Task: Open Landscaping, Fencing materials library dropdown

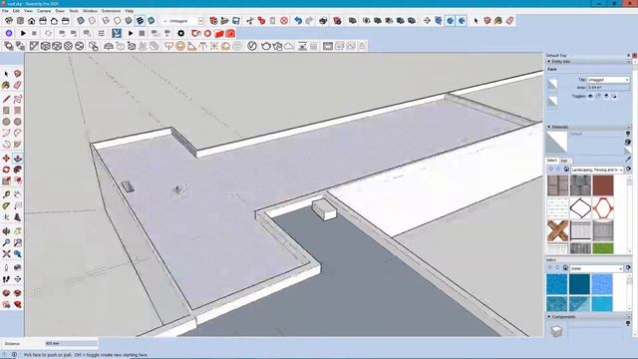Action: click(x=597, y=170)
